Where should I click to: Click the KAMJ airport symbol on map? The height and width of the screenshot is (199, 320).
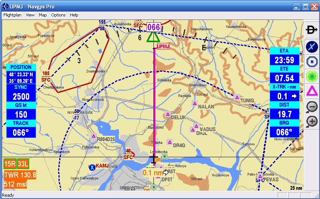[x=92, y=167]
